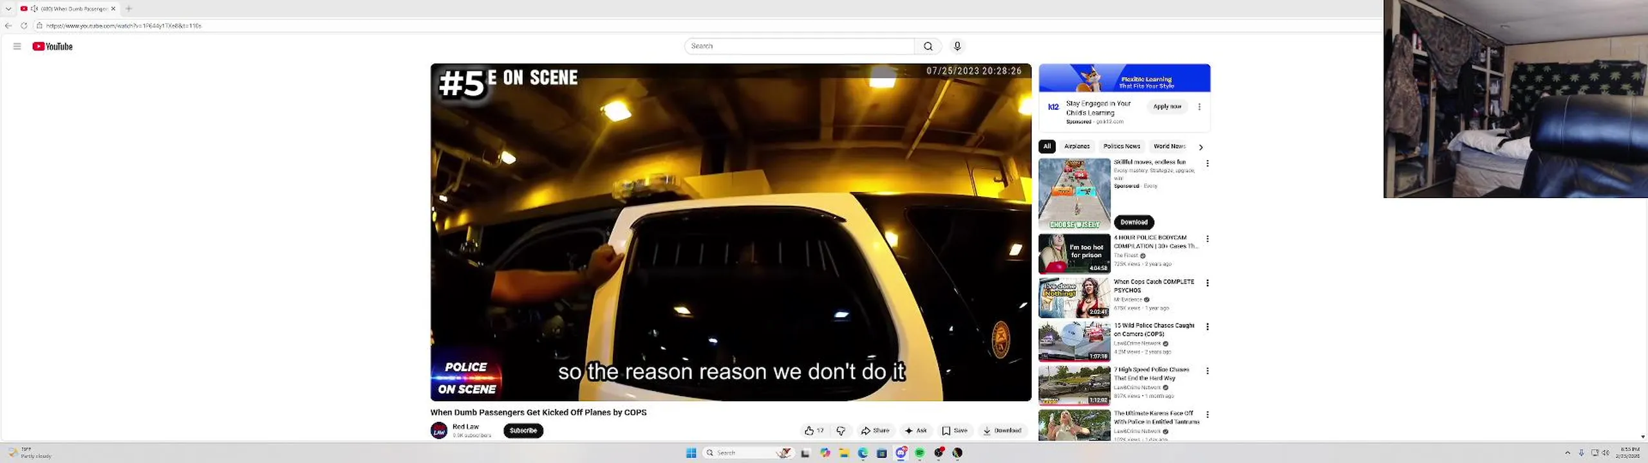Open the weather widget 'Partly cloudy'
Screen dimensions: 1648x463
pyautogui.click(x=30, y=453)
